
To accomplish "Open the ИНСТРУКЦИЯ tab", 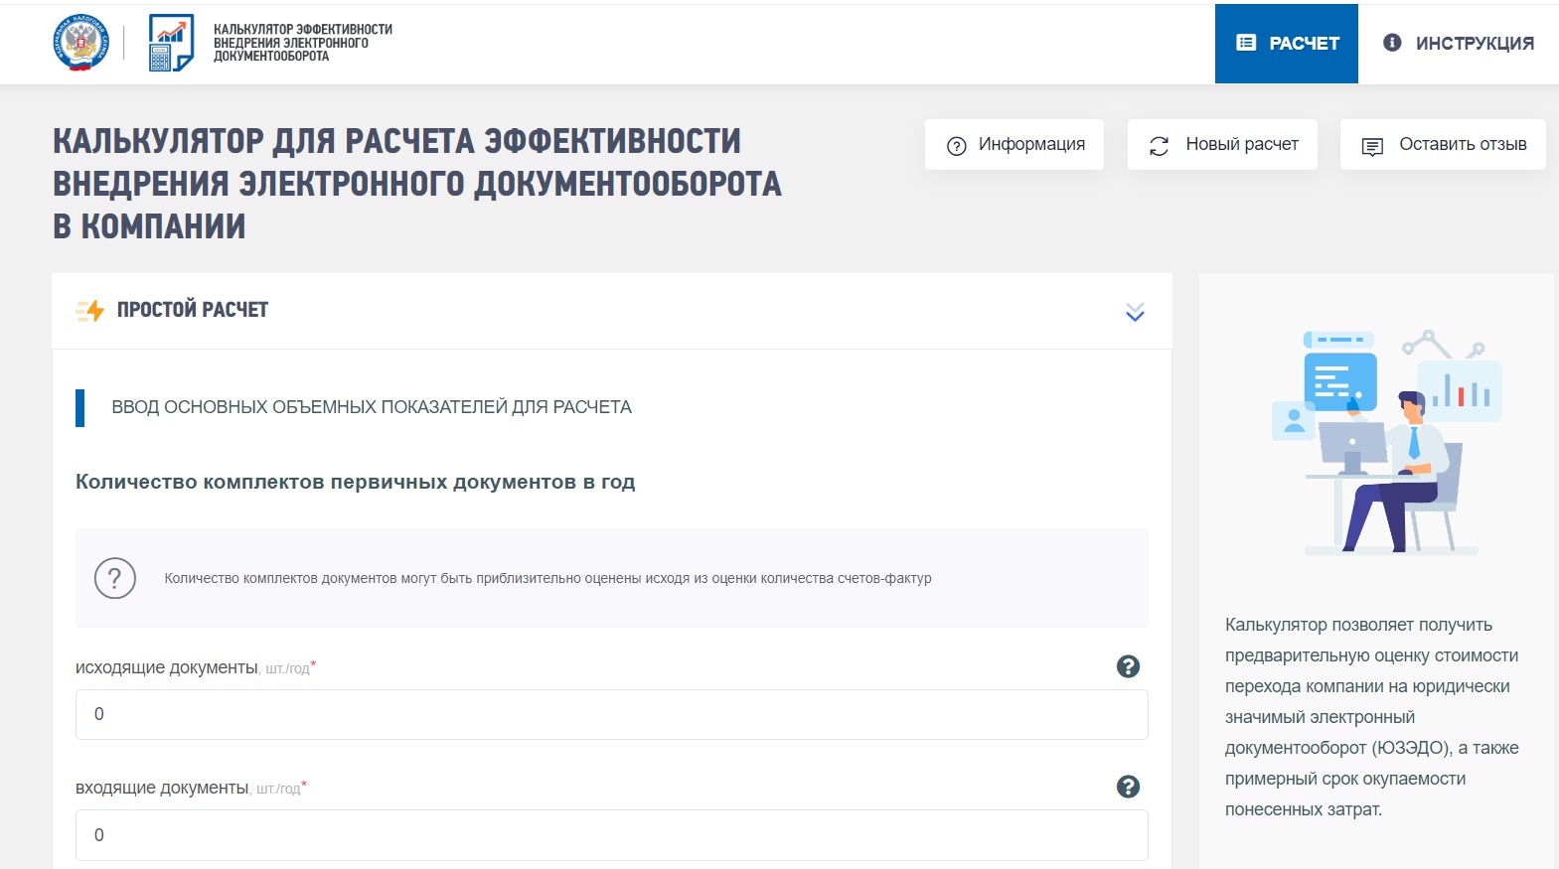I will (x=1458, y=44).
